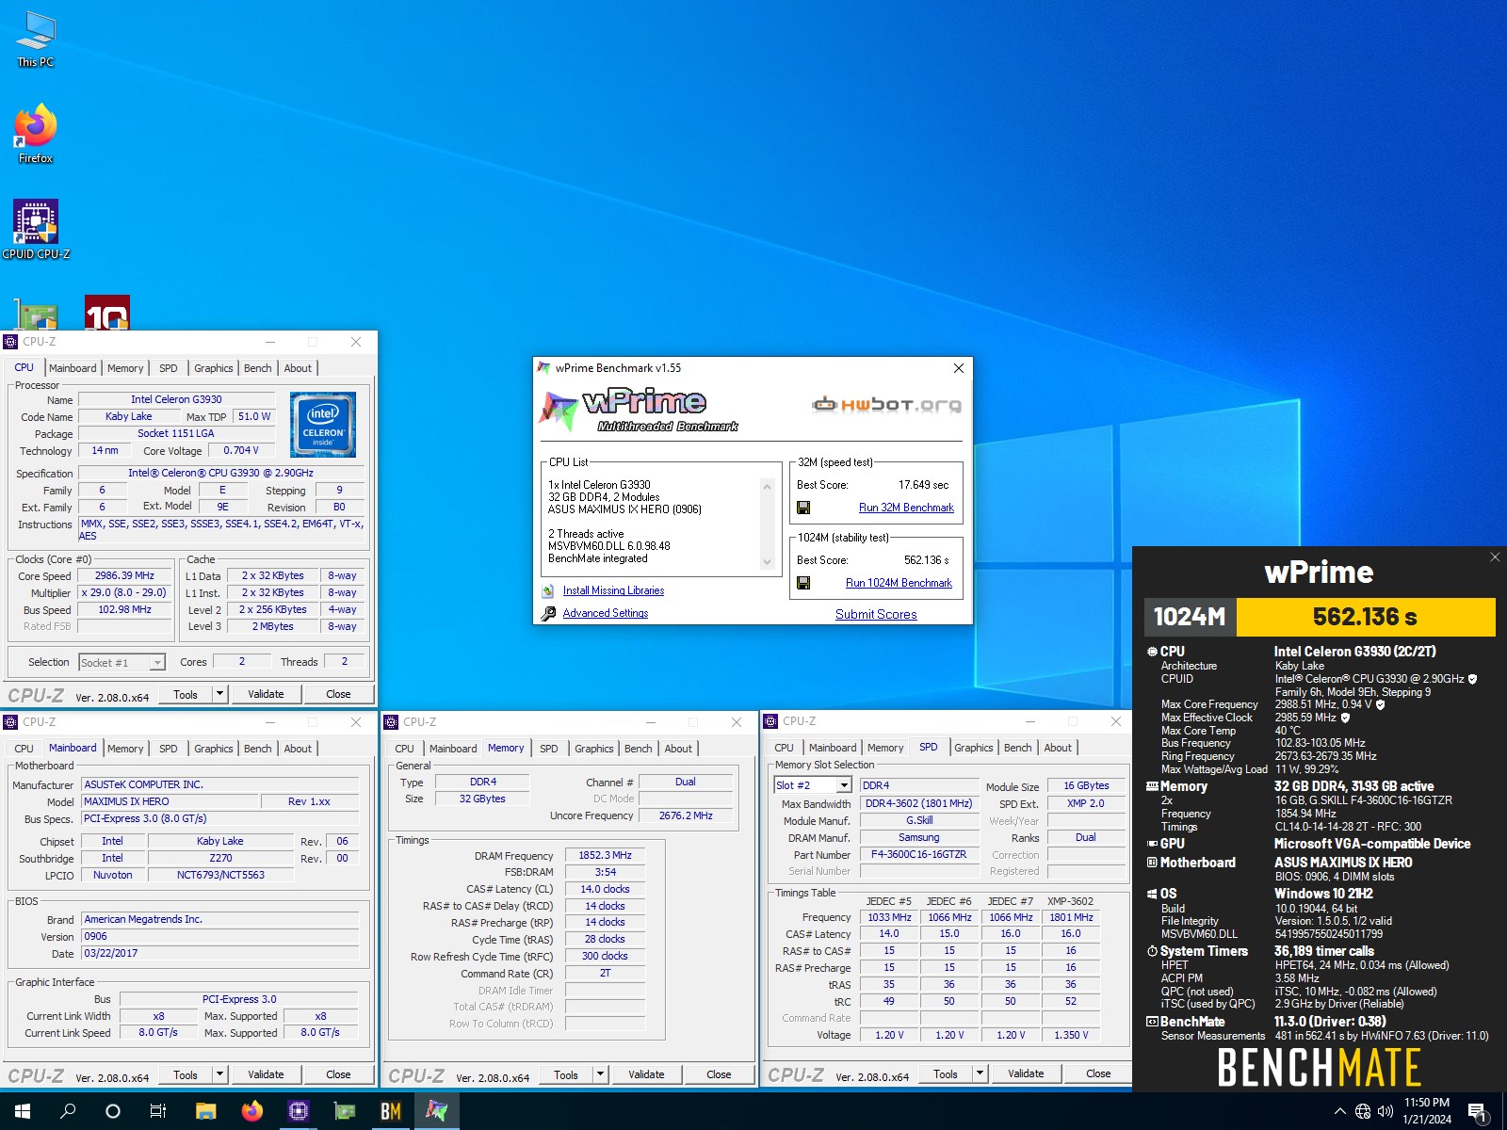
Task: Click Run 1024M Benchmark link
Action: [x=899, y=583]
